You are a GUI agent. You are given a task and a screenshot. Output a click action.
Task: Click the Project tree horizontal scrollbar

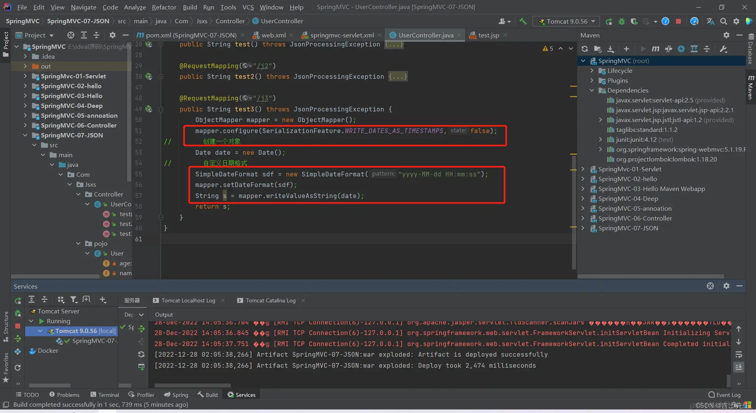point(56,276)
